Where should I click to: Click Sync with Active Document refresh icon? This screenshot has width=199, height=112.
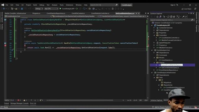169,16
